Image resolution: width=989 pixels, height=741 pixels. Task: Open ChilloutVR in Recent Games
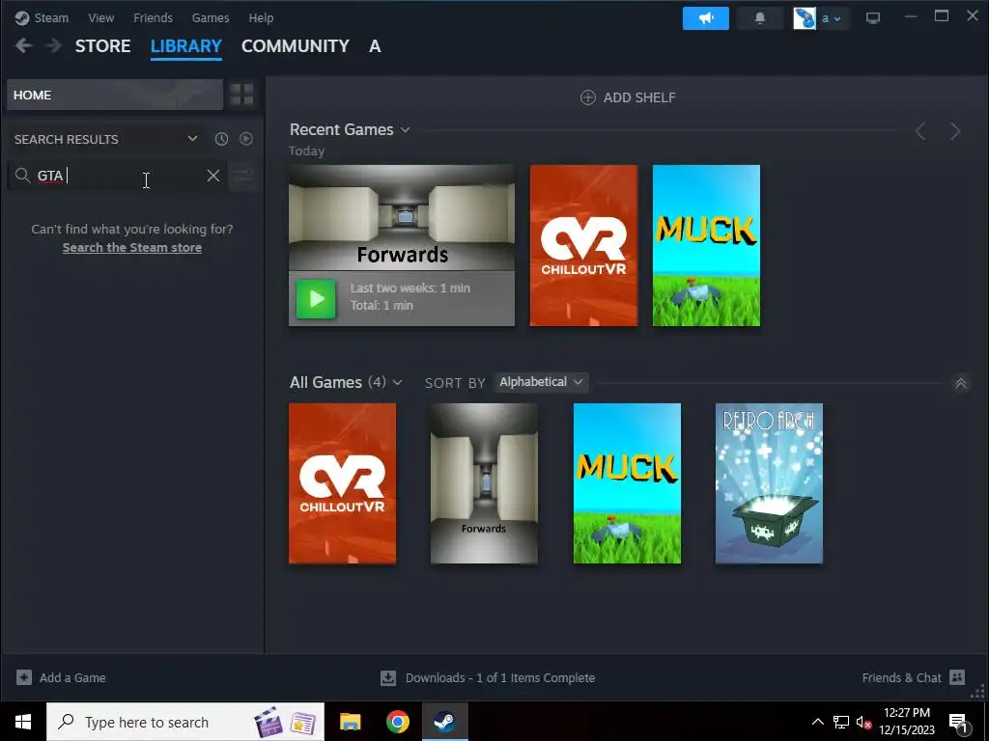pos(583,246)
